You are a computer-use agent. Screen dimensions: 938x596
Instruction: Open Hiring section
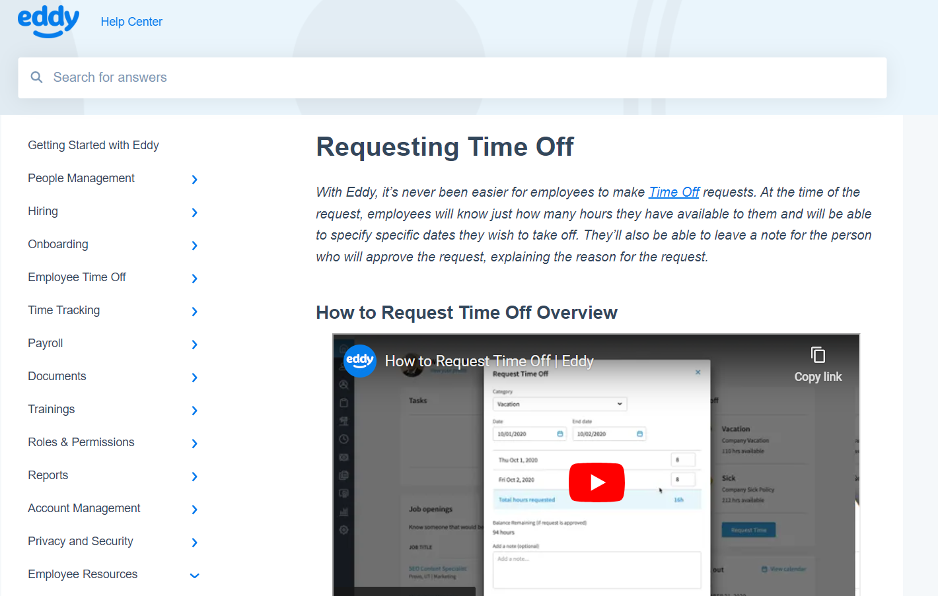[x=43, y=211]
